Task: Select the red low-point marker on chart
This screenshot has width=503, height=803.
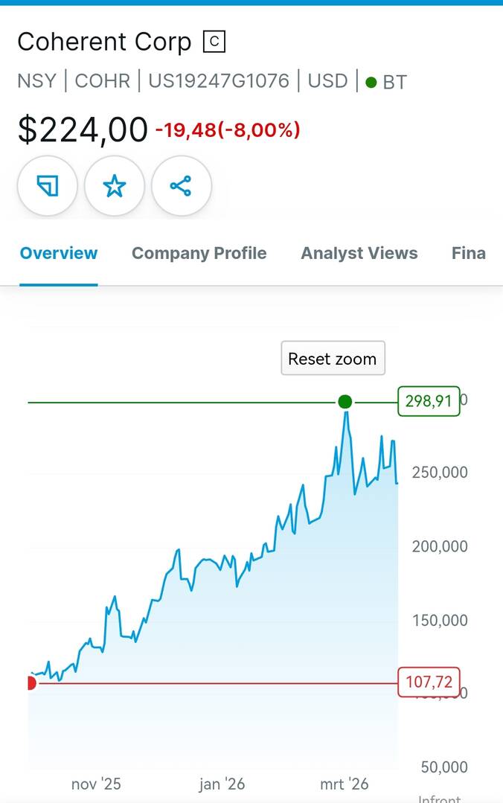Action: [31, 682]
